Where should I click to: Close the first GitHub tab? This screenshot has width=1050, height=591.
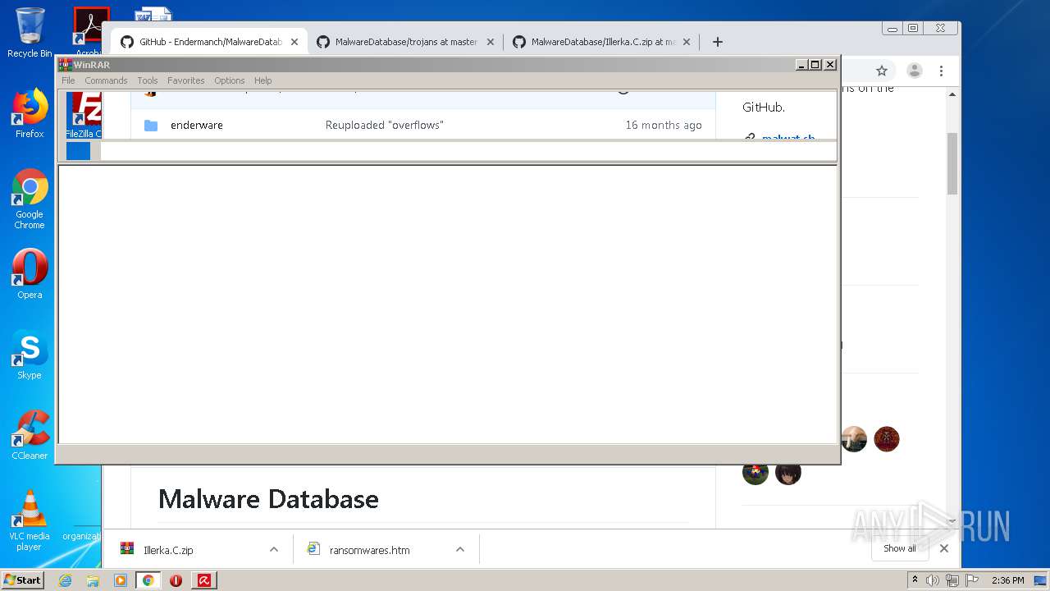click(294, 42)
